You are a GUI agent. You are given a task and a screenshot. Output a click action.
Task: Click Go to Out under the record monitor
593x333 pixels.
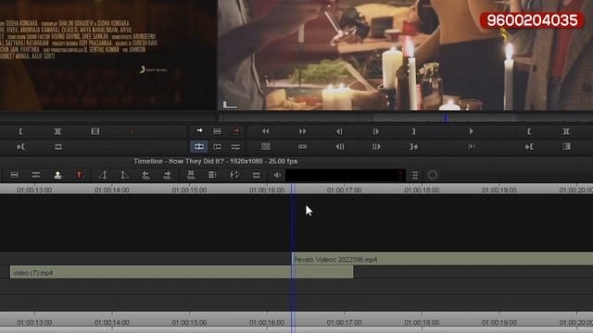point(413,146)
